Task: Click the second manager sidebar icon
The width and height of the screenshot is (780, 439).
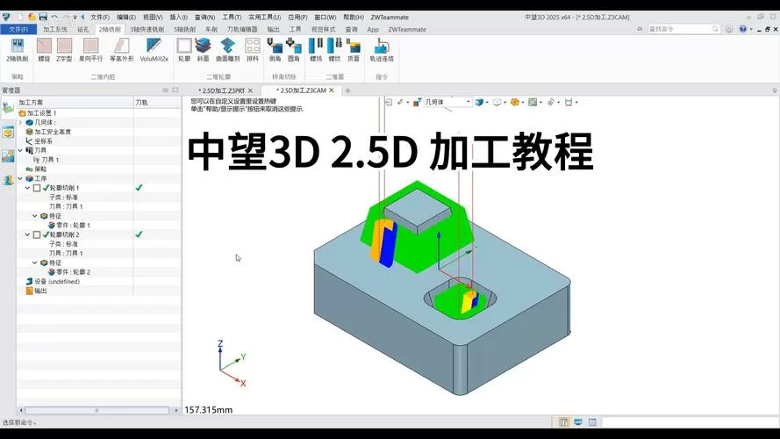Action: (8, 132)
